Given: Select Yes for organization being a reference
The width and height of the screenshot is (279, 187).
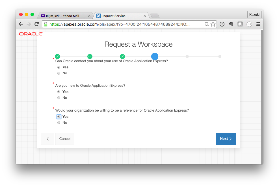Looking at the screenshot, I should pyautogui.click(x=59, y=117).
